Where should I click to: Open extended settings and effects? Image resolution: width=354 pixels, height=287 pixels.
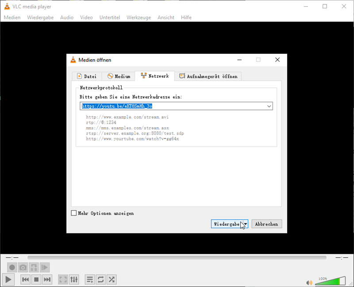point(74,279)
